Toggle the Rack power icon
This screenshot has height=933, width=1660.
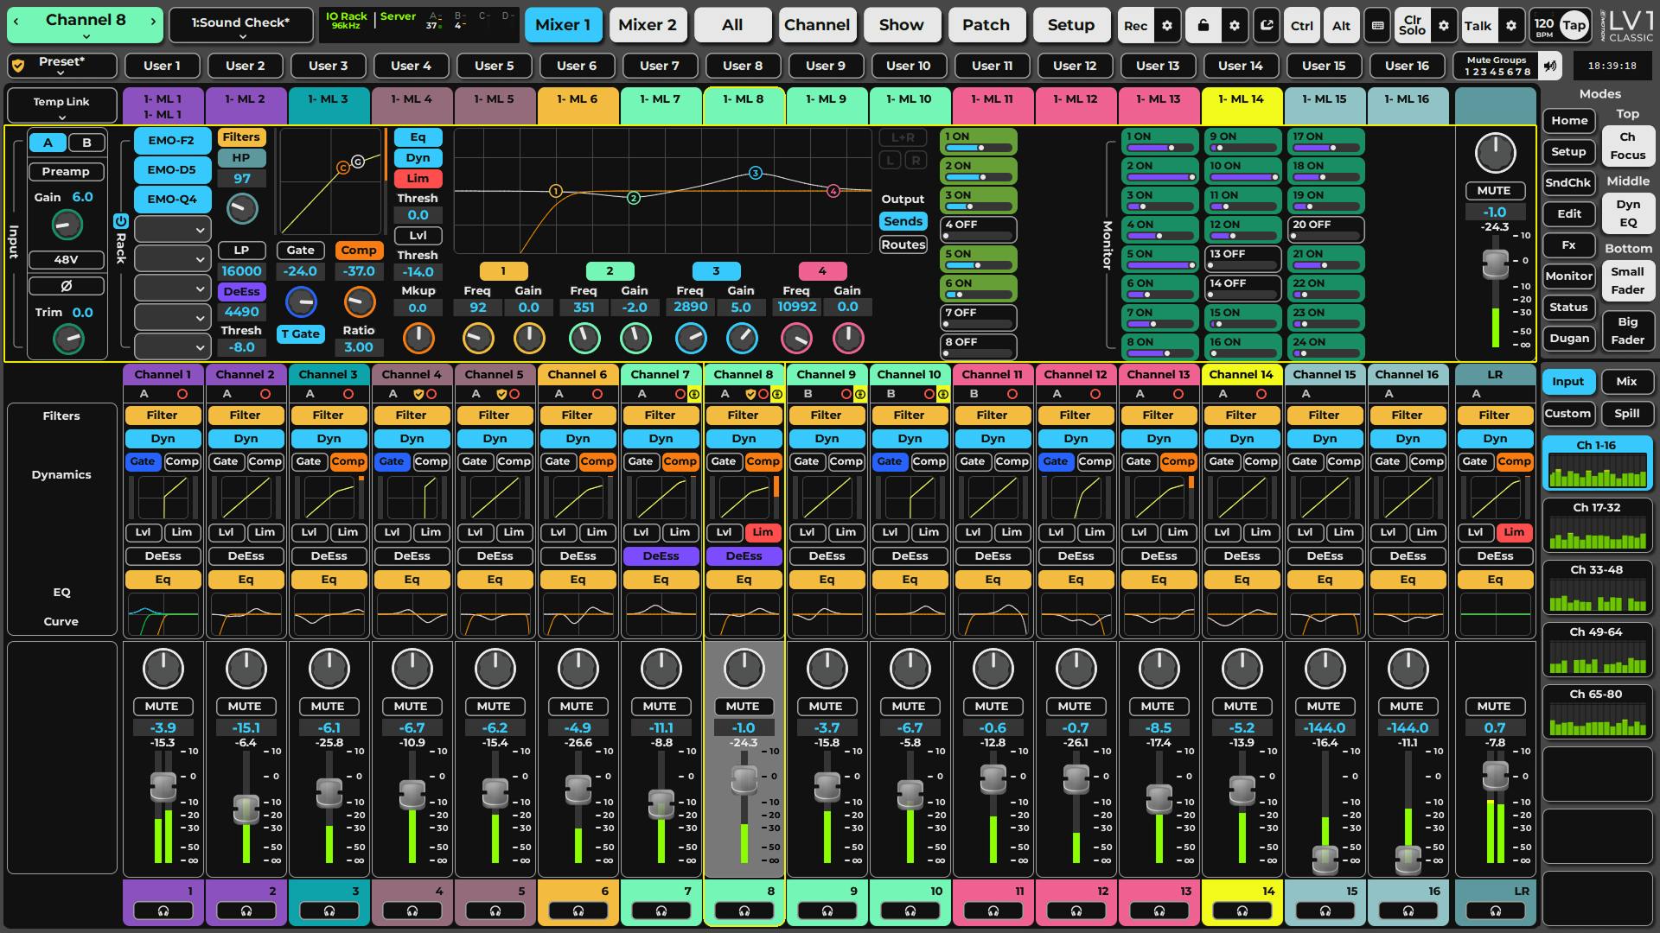click(121, 222)
